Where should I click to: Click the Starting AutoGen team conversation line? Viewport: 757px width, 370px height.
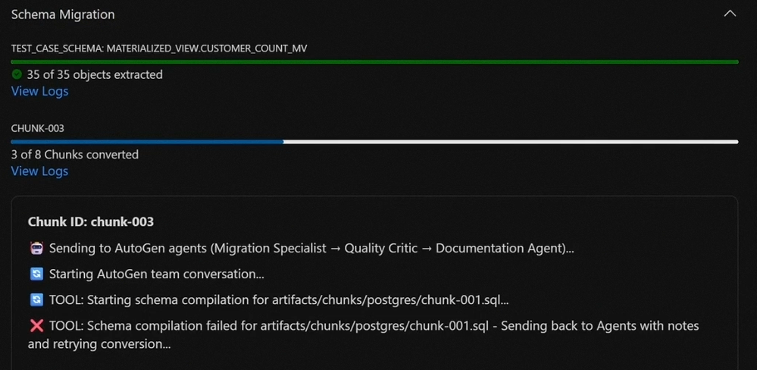click(157, 274)
